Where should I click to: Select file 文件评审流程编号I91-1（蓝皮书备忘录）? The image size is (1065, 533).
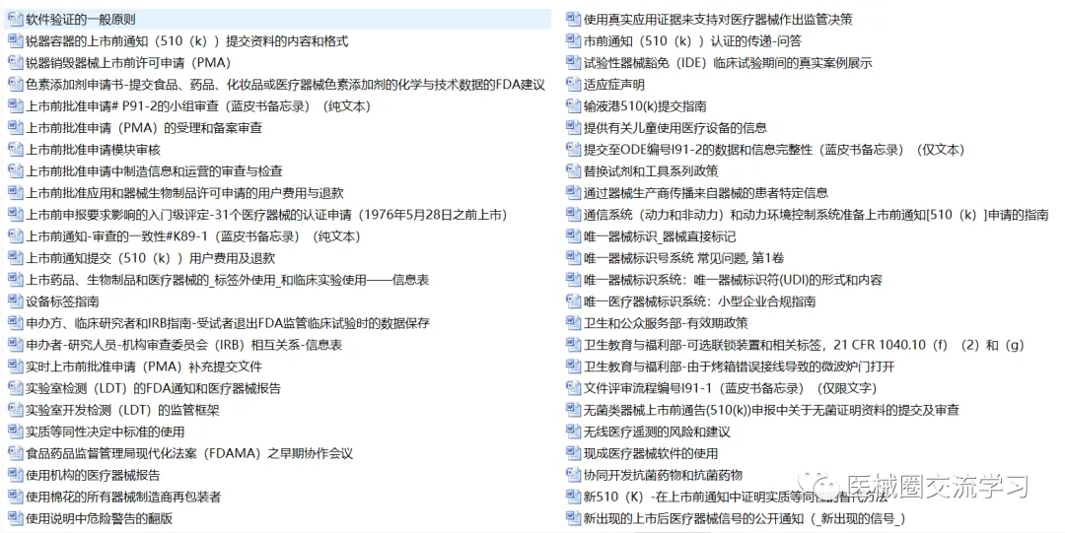pyautogui.click(x=731, y=389)
